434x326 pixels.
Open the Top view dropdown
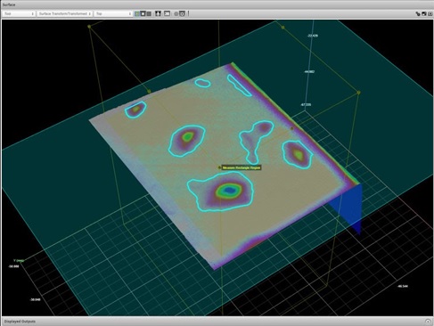[x=113, y=13]
